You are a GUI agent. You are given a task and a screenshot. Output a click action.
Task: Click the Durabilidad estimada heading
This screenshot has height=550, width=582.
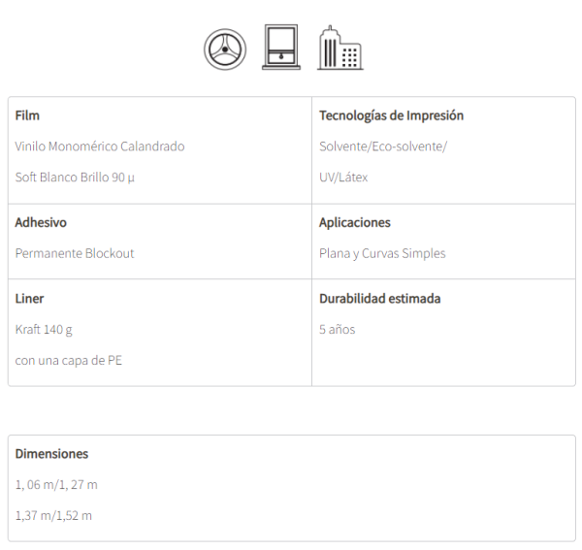379,299
